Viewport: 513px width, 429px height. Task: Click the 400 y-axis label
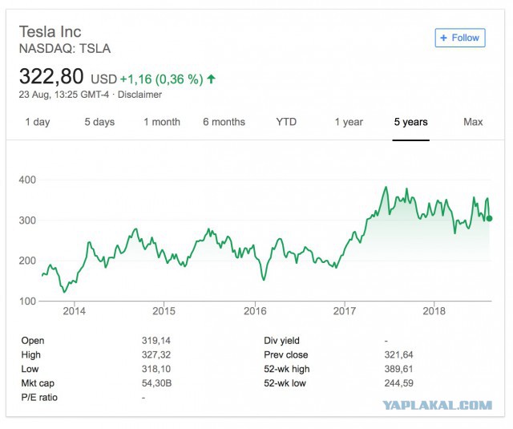point(27,180)
